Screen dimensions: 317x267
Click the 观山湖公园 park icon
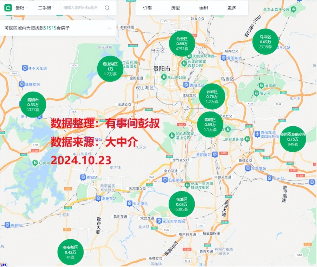pos(164,77)
